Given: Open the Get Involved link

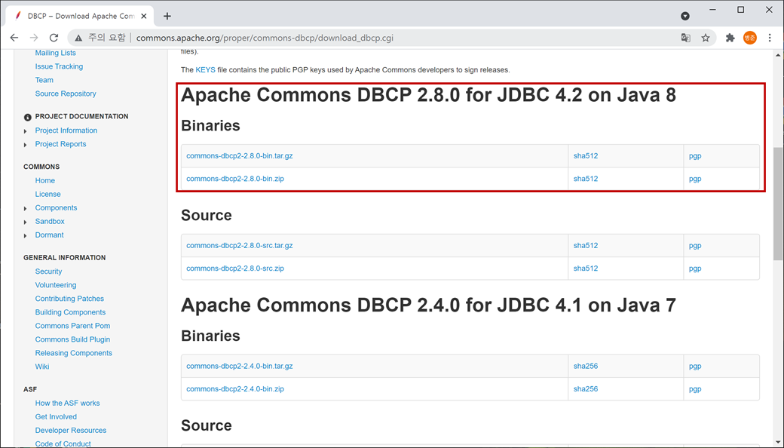Looking at the screenshot, I should pyautogui.click(x=56, y=416).
